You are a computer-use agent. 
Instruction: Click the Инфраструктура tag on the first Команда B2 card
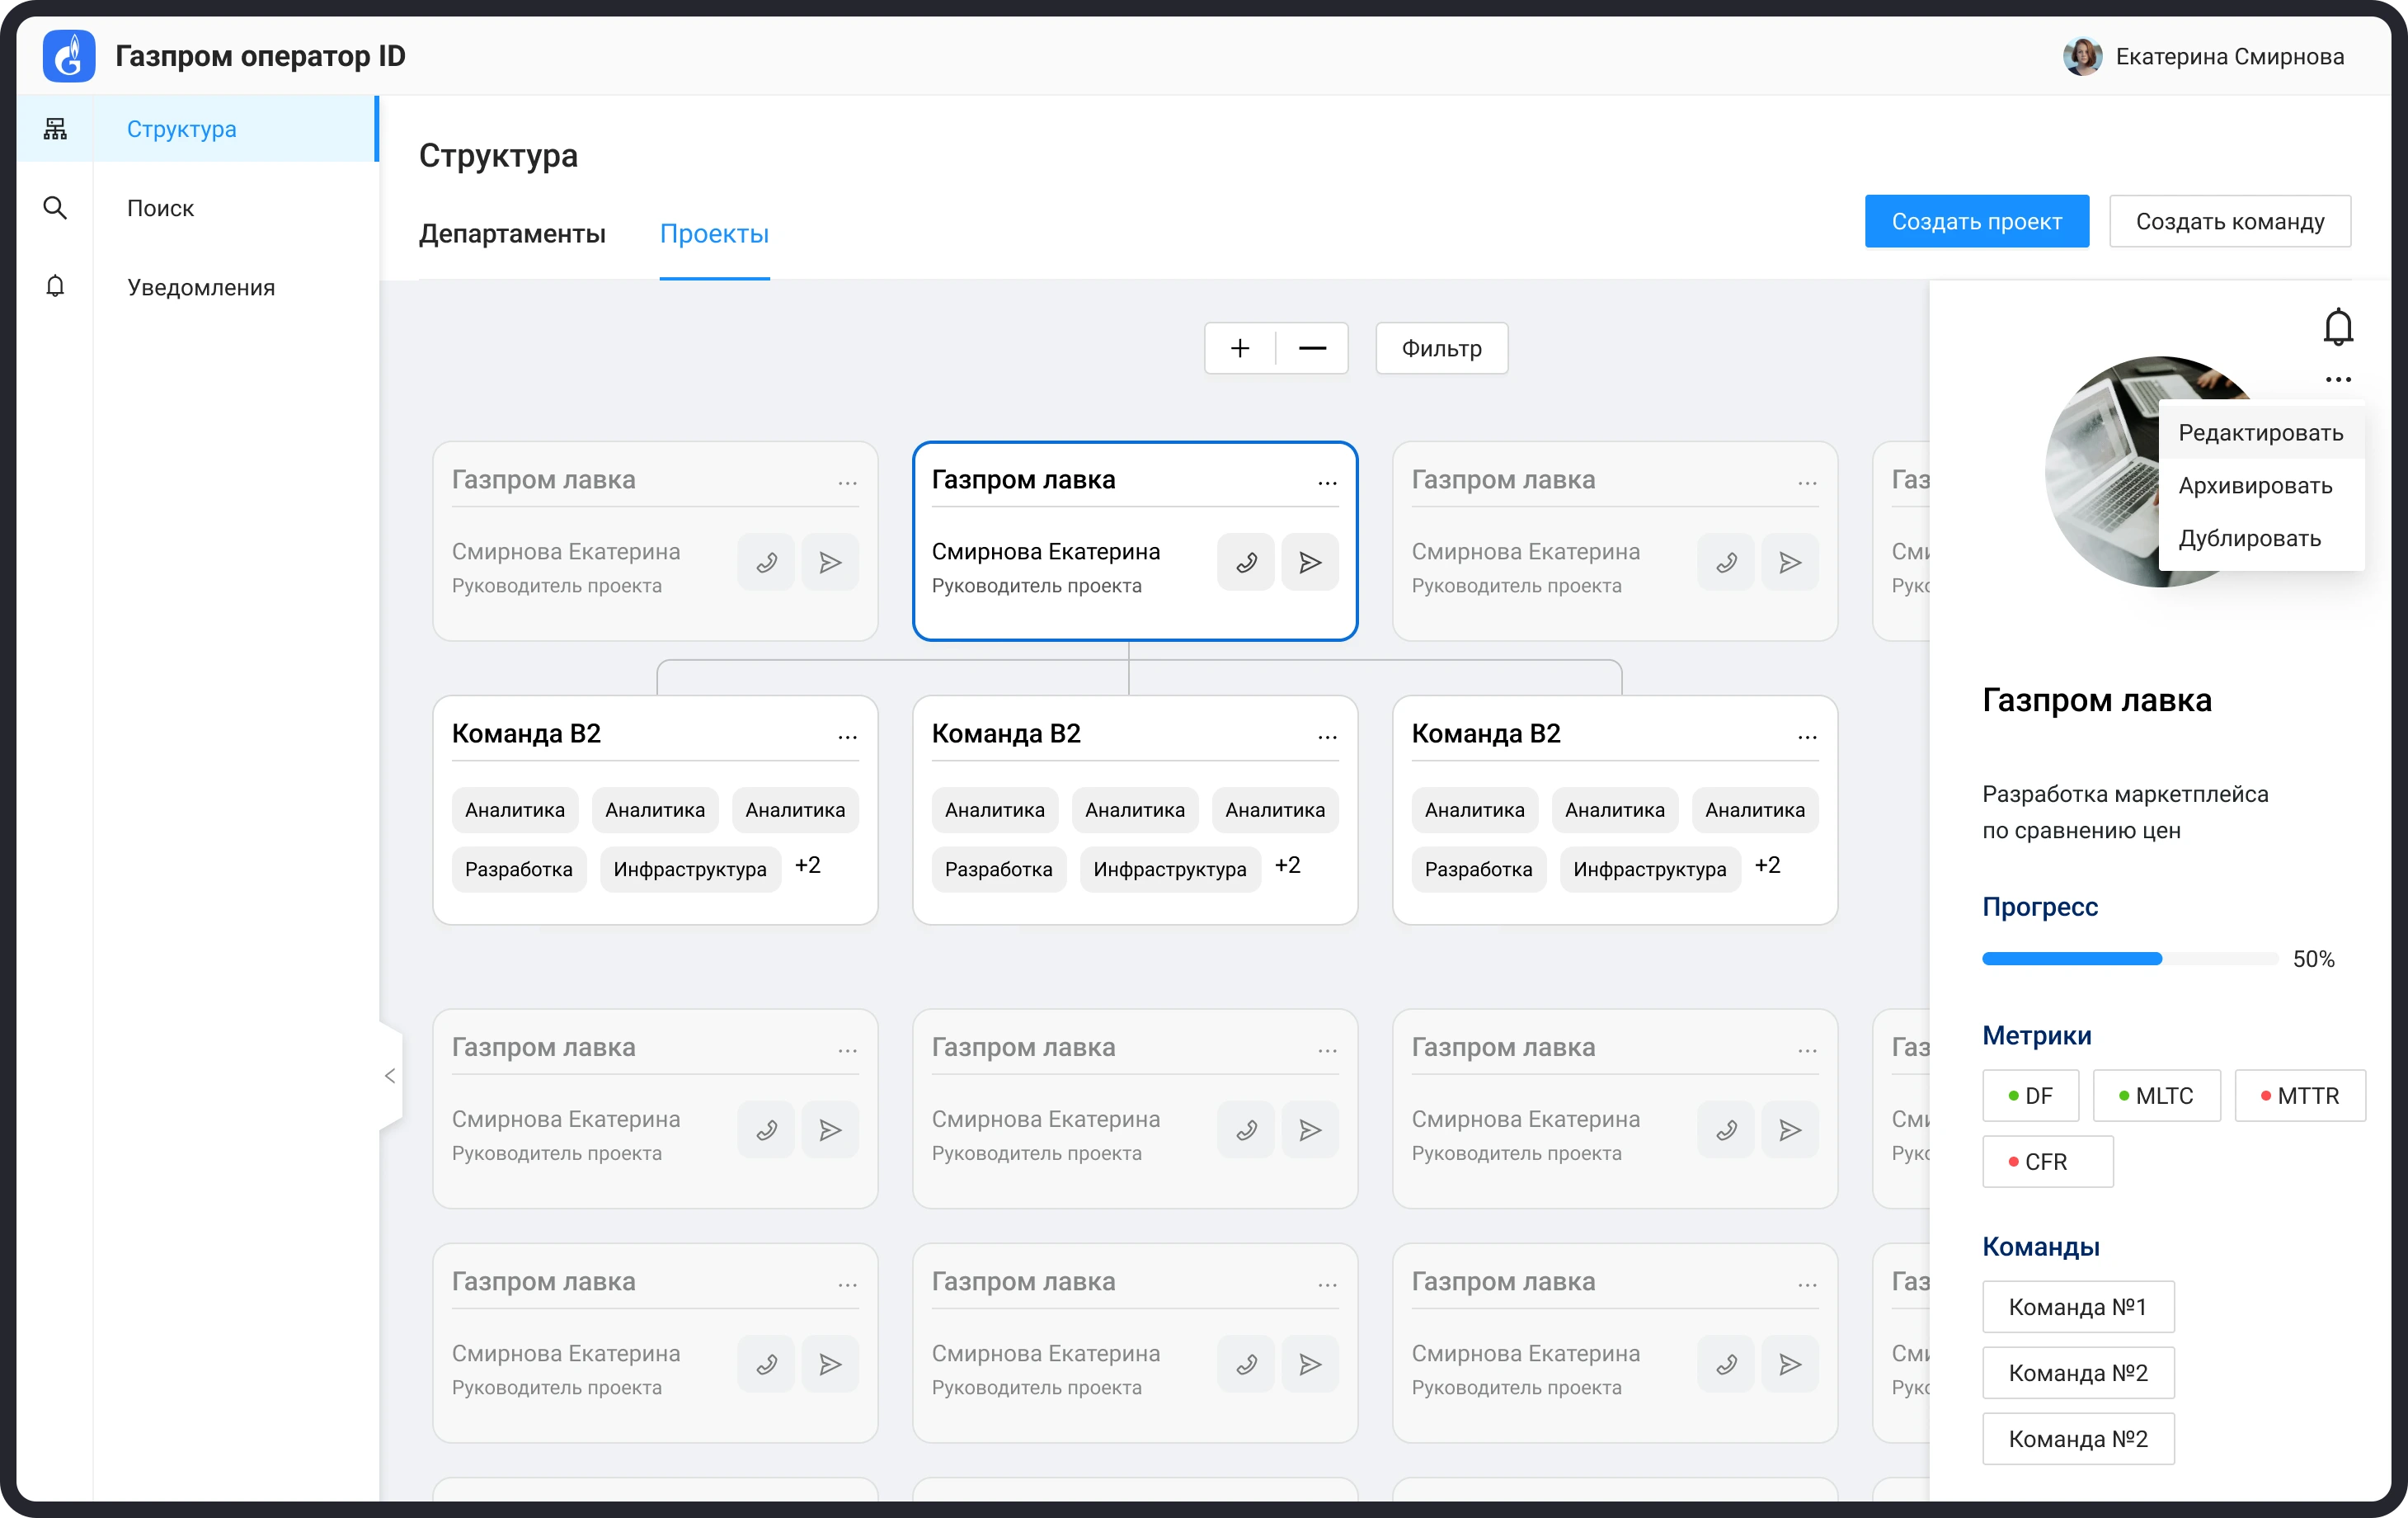[690, 870]
